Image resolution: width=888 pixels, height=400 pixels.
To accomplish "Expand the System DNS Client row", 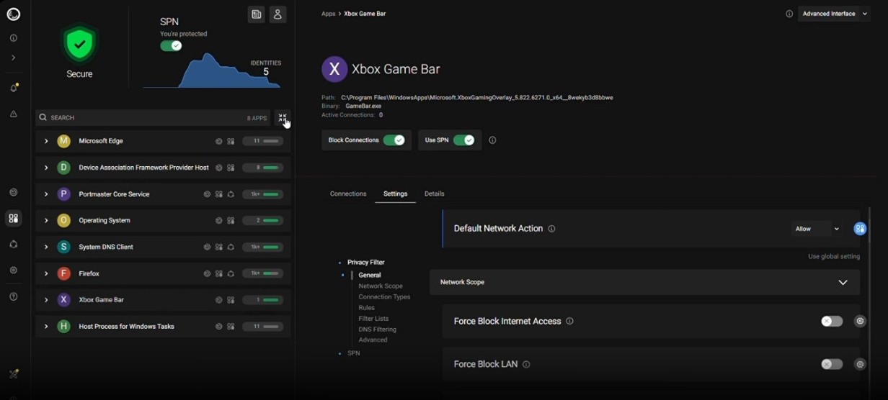I will tap(46, 247).
